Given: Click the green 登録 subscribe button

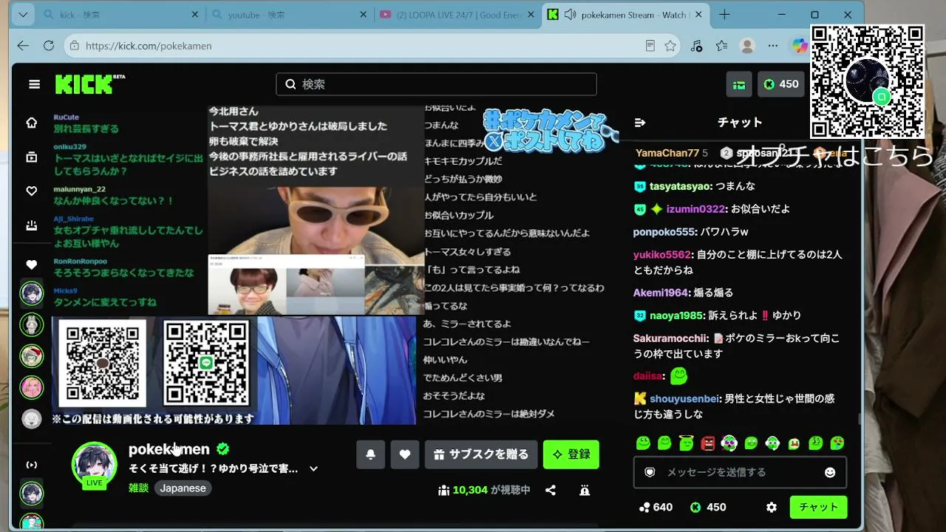Looking at the screenshot, I should click(571, 454).
